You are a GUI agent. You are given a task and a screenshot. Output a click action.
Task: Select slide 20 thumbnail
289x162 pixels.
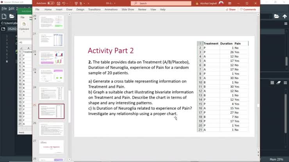coord(52,22)
